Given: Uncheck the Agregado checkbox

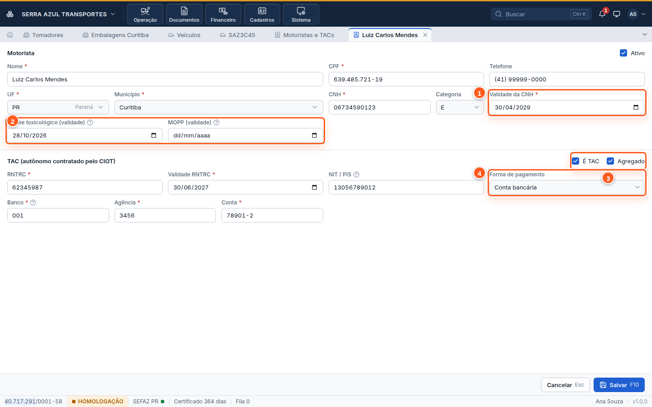Looking at the screenshot, I should tap(610, 161).
